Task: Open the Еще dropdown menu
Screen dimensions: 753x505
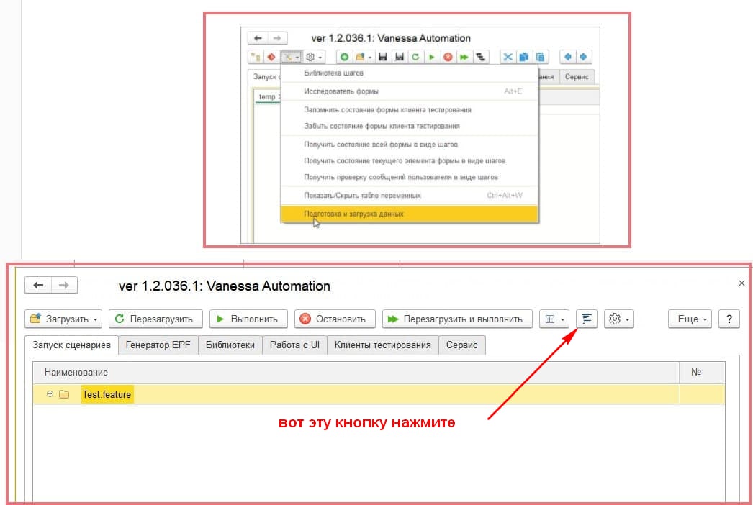Action: click(690, 319)
